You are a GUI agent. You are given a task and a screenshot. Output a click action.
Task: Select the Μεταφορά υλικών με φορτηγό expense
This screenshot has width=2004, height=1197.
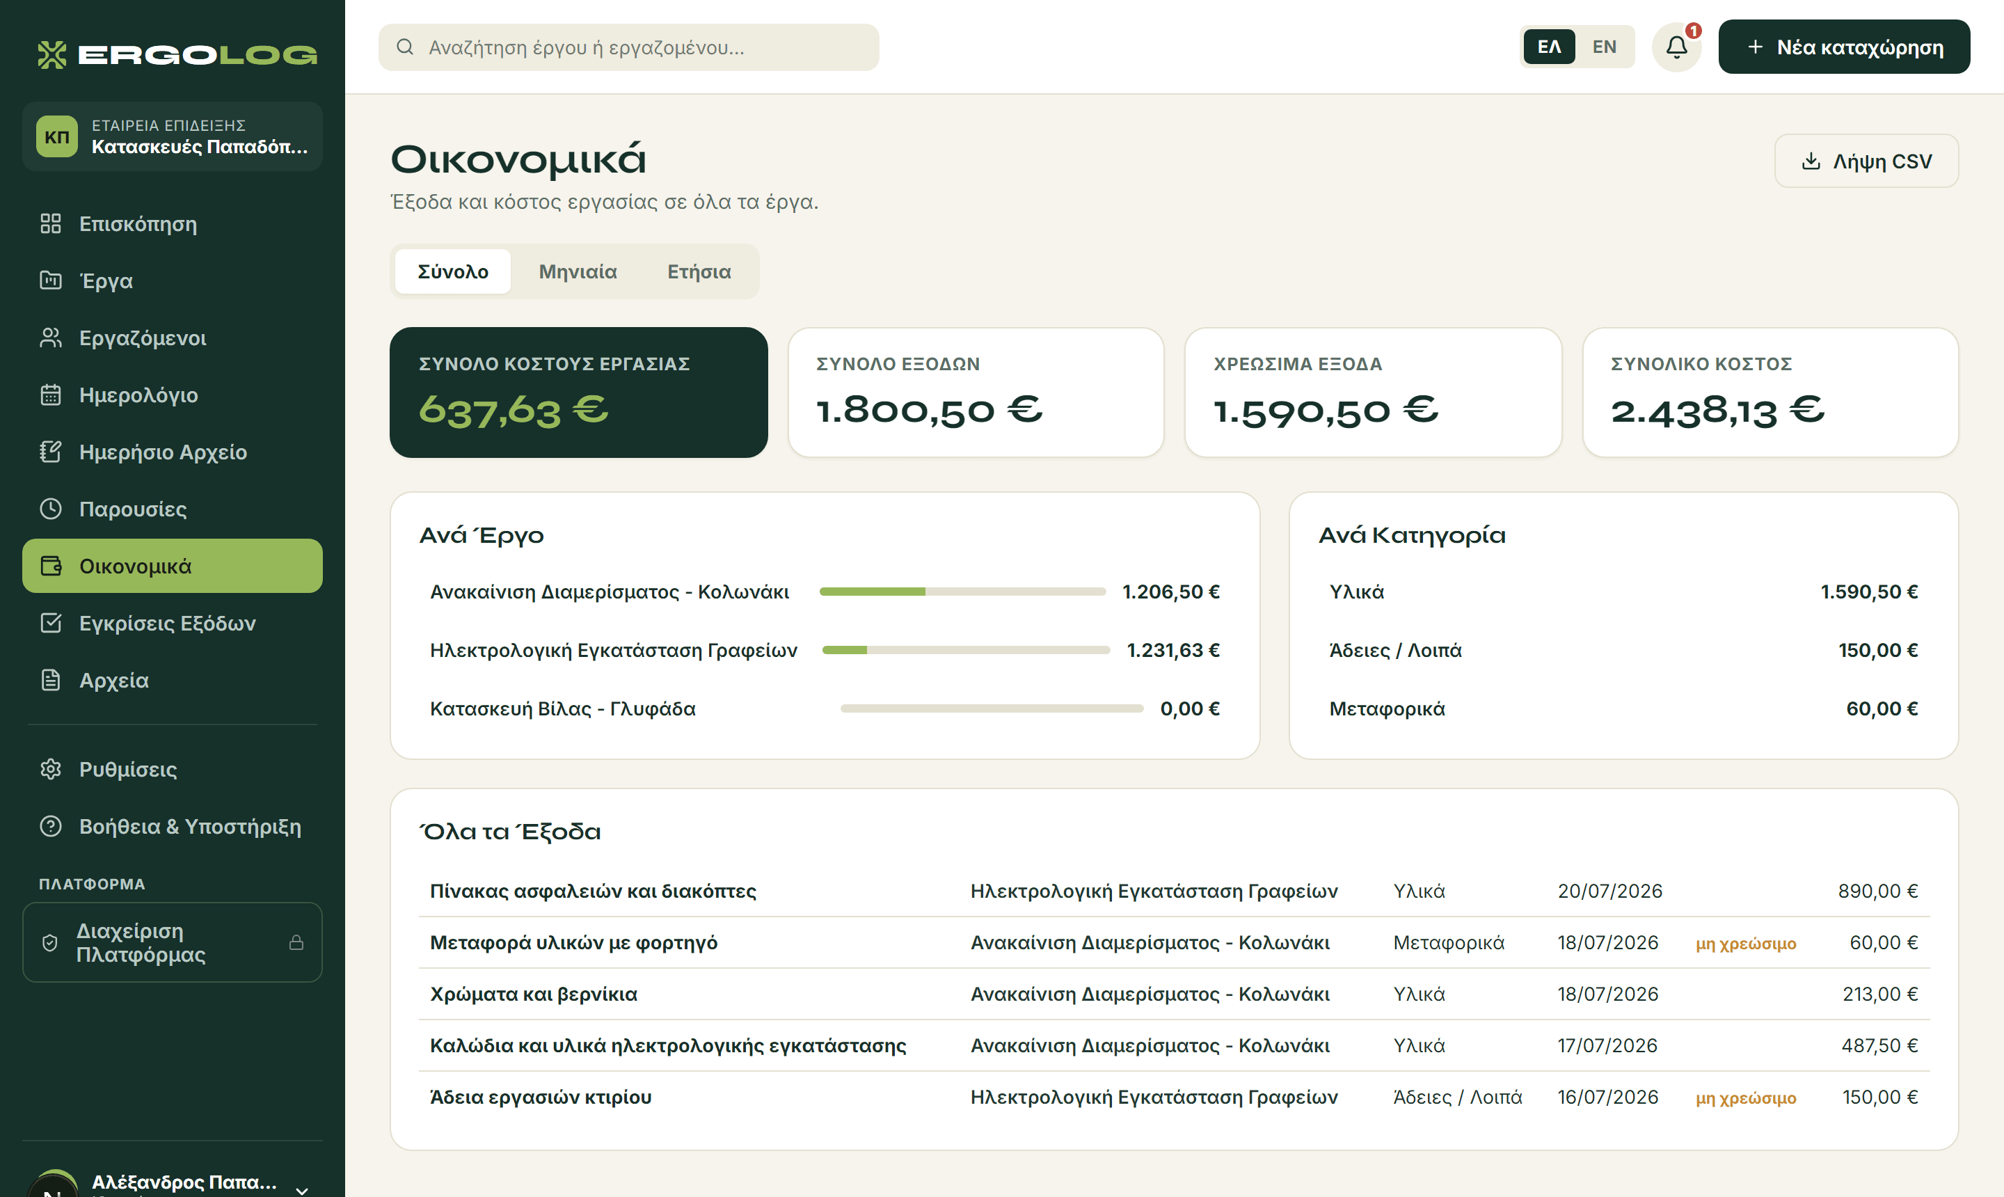[1174, 942]
